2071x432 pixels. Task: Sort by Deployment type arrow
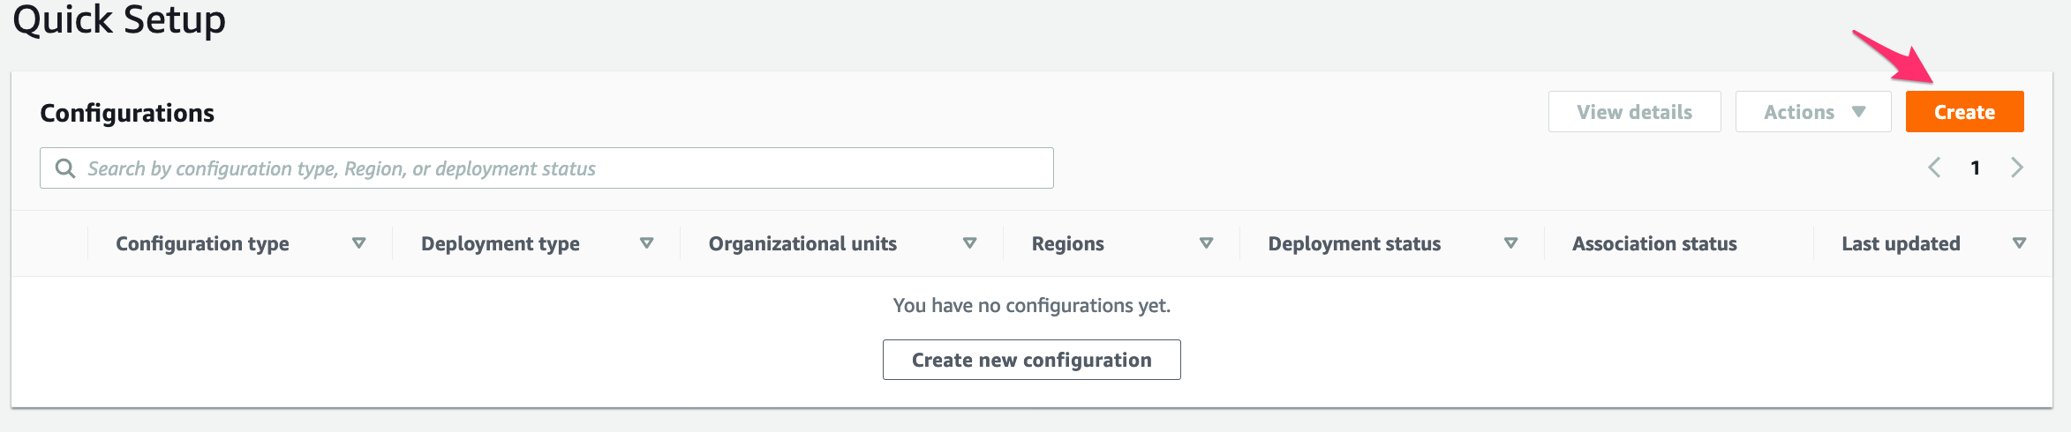click(646, 243)
